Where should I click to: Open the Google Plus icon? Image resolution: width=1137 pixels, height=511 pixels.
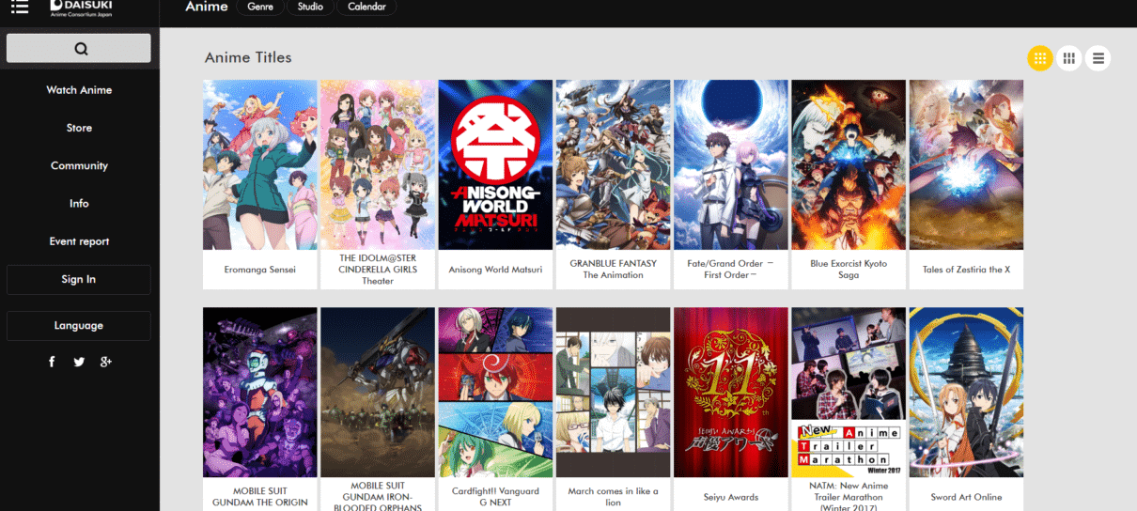point(106,362)
